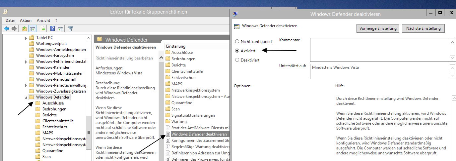Click the policy icon beside the dialog heading
This screenshot has width=456, height=161.
tap(237, 26)
